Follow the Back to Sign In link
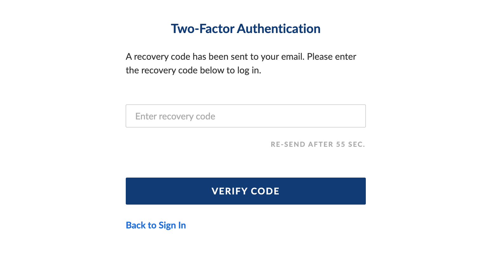The image size is (503, 264). point(156,225)
